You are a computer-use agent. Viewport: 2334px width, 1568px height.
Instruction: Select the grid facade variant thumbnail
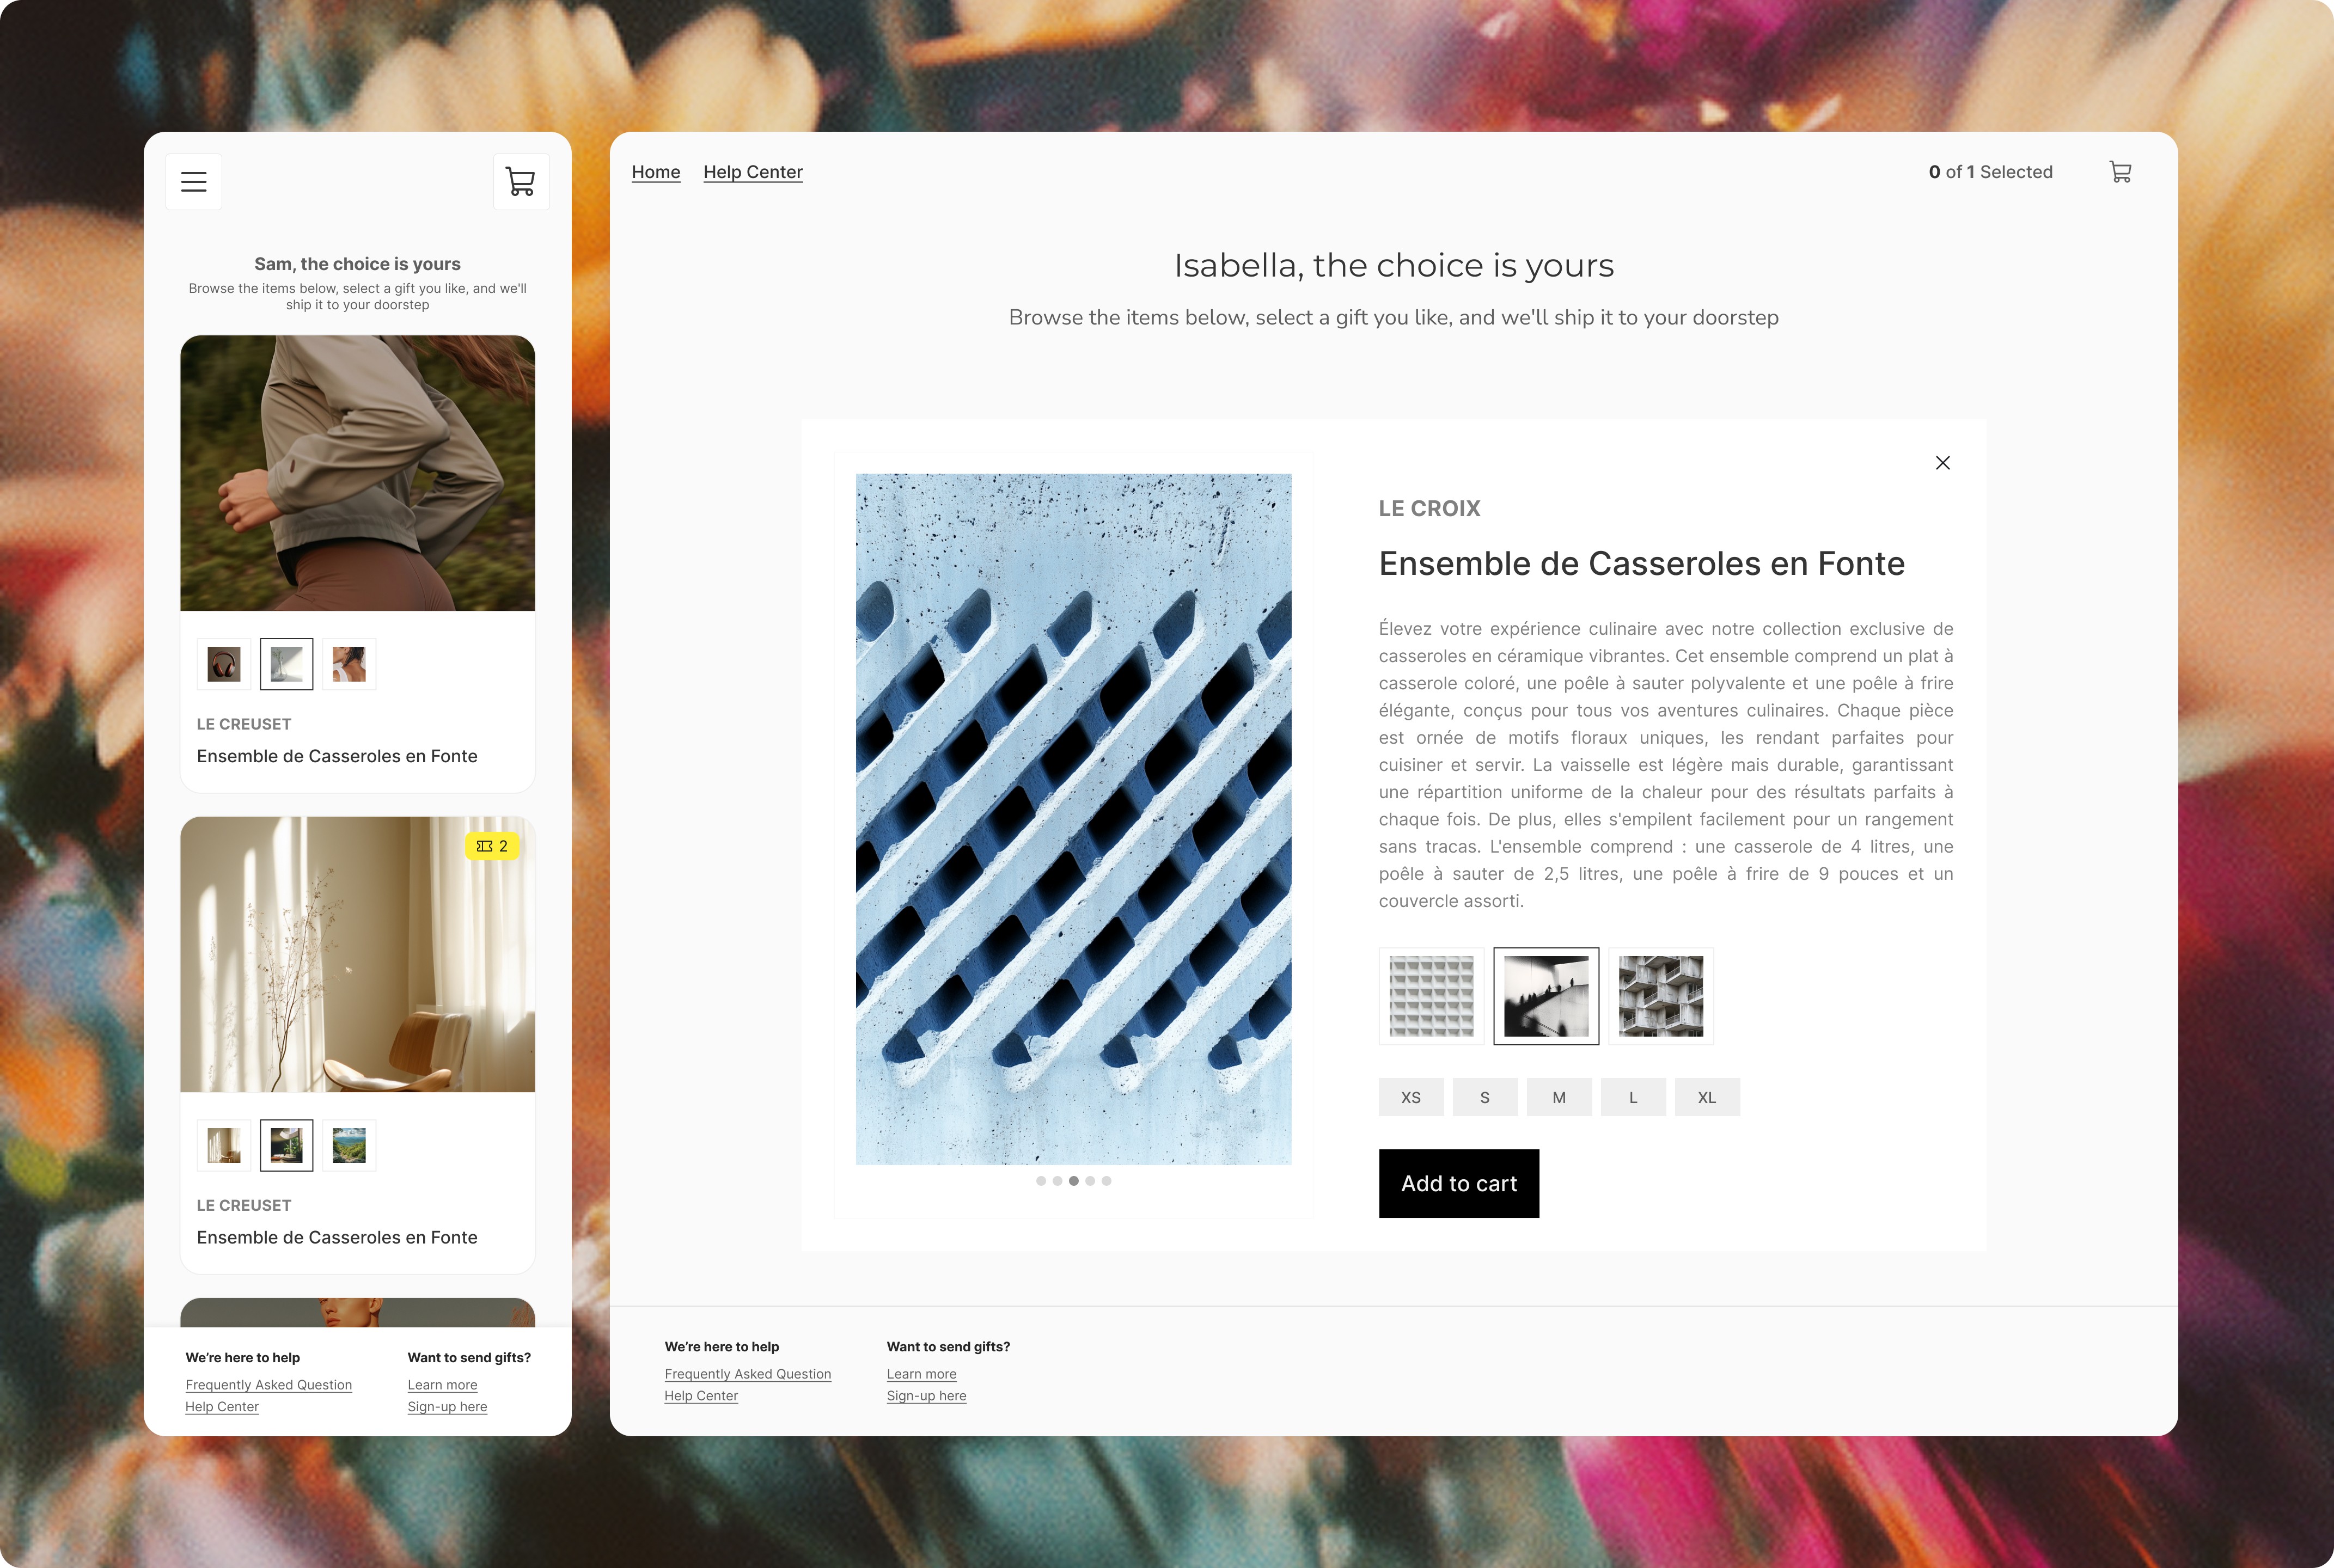[1431, 996]
